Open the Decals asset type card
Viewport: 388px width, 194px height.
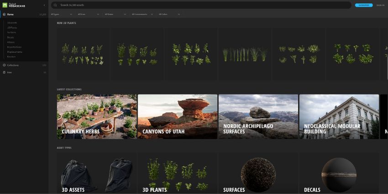(339, 173)
